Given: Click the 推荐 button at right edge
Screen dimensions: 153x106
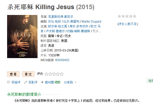Looking at the screenshot, I should [150, 81].
